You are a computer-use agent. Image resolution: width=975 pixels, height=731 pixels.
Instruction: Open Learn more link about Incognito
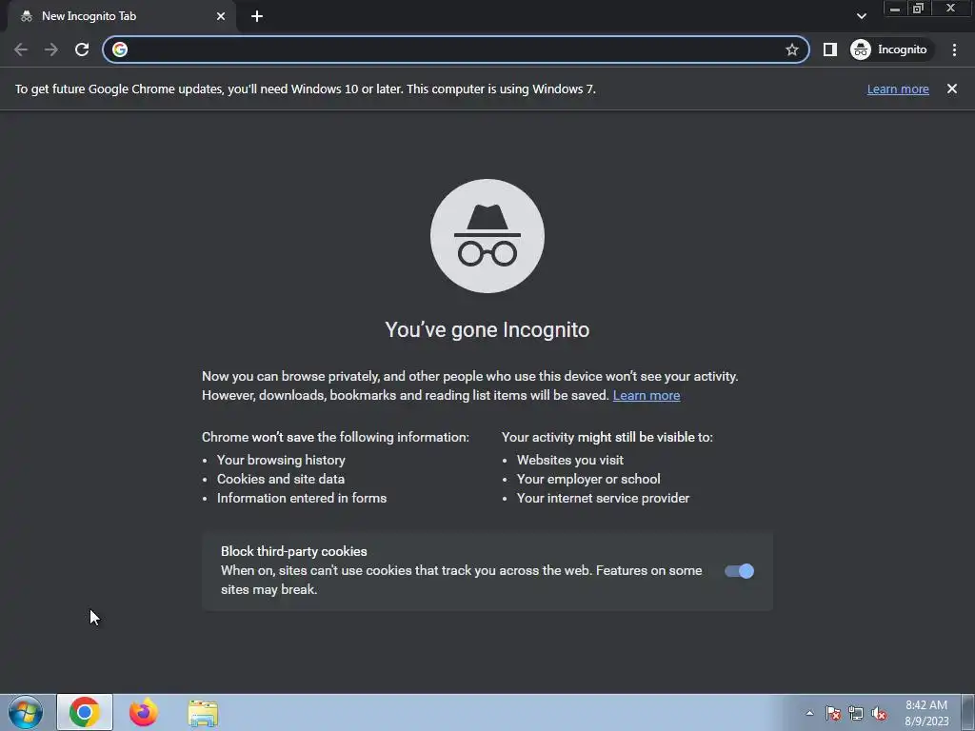647,395
